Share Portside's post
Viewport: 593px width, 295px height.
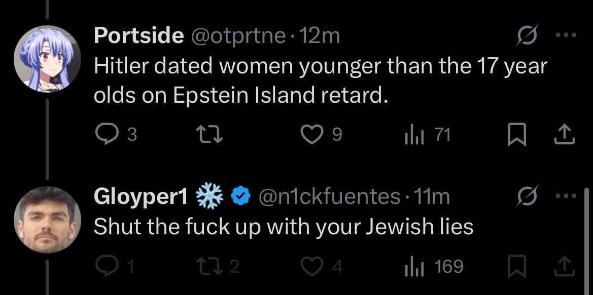tap(564, 135)
